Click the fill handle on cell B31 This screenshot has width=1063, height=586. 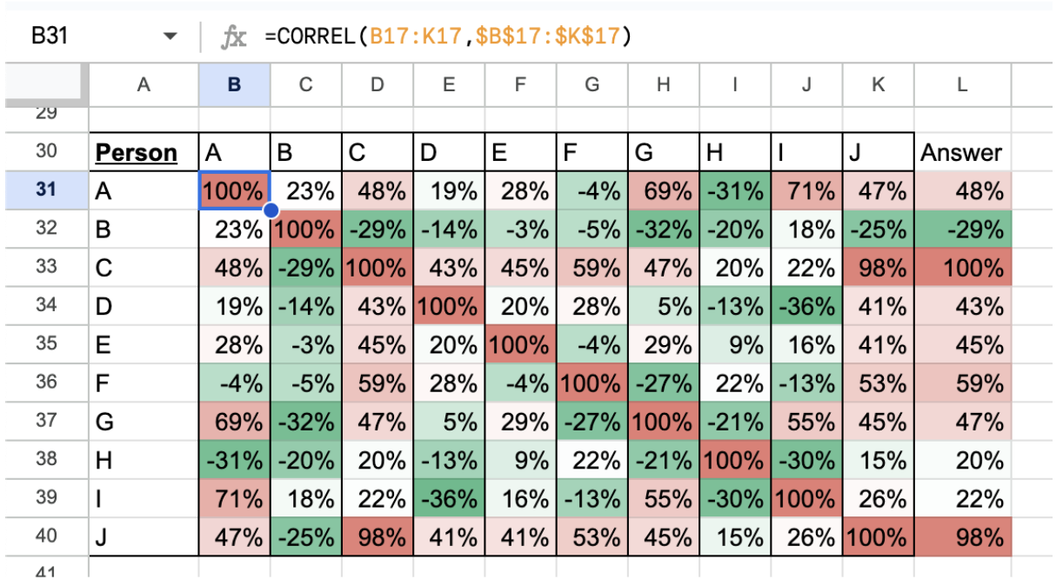tap(271, 210)
